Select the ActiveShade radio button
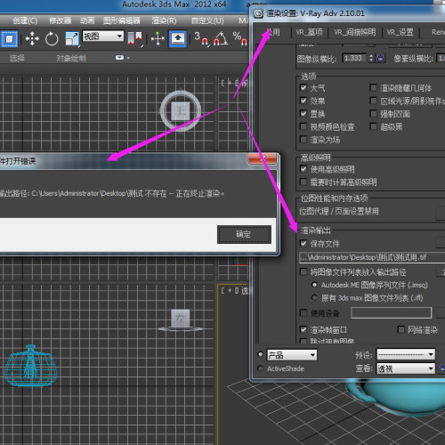This screenshot has width=445, height=445. tap(260, 368)
